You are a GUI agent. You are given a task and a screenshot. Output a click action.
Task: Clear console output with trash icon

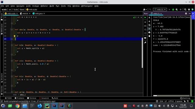pos(149,36)
